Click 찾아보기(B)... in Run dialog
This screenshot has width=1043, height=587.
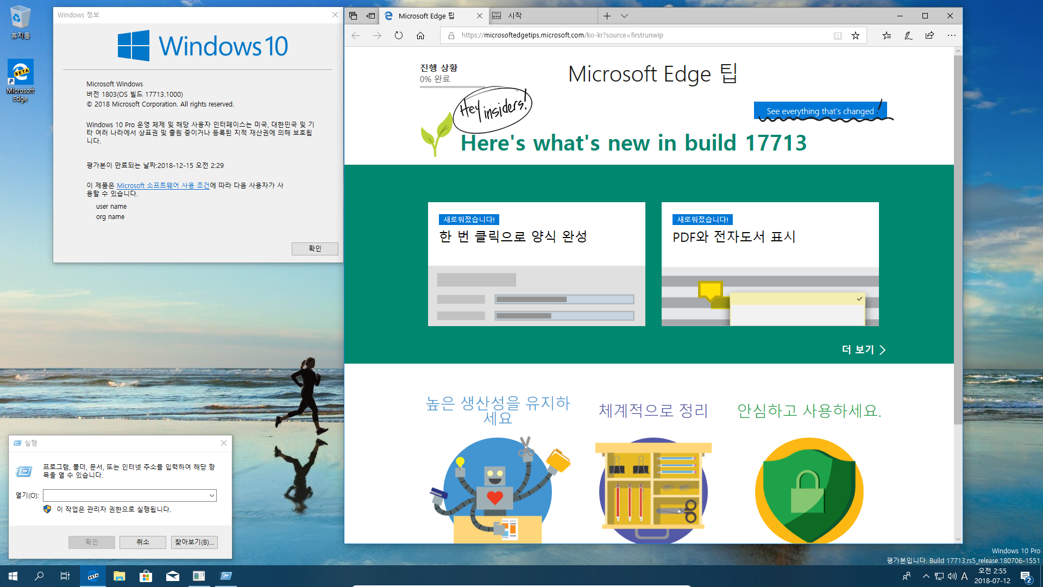pos(194,542)
